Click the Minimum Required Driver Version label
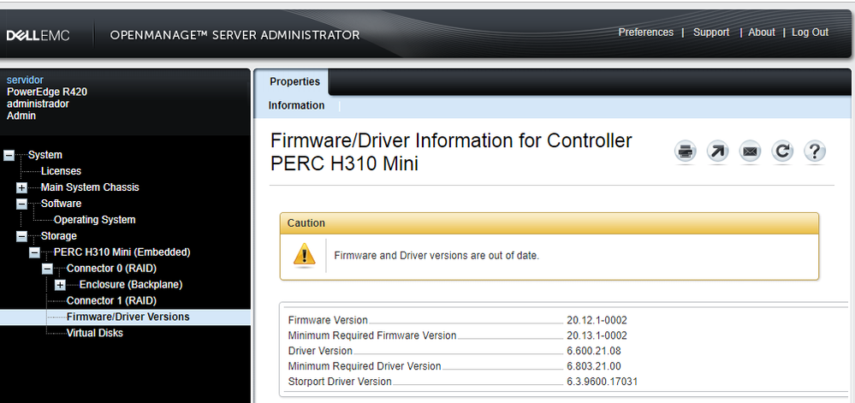The width and height of the screenshot is (855, 403). coord(365,366)
